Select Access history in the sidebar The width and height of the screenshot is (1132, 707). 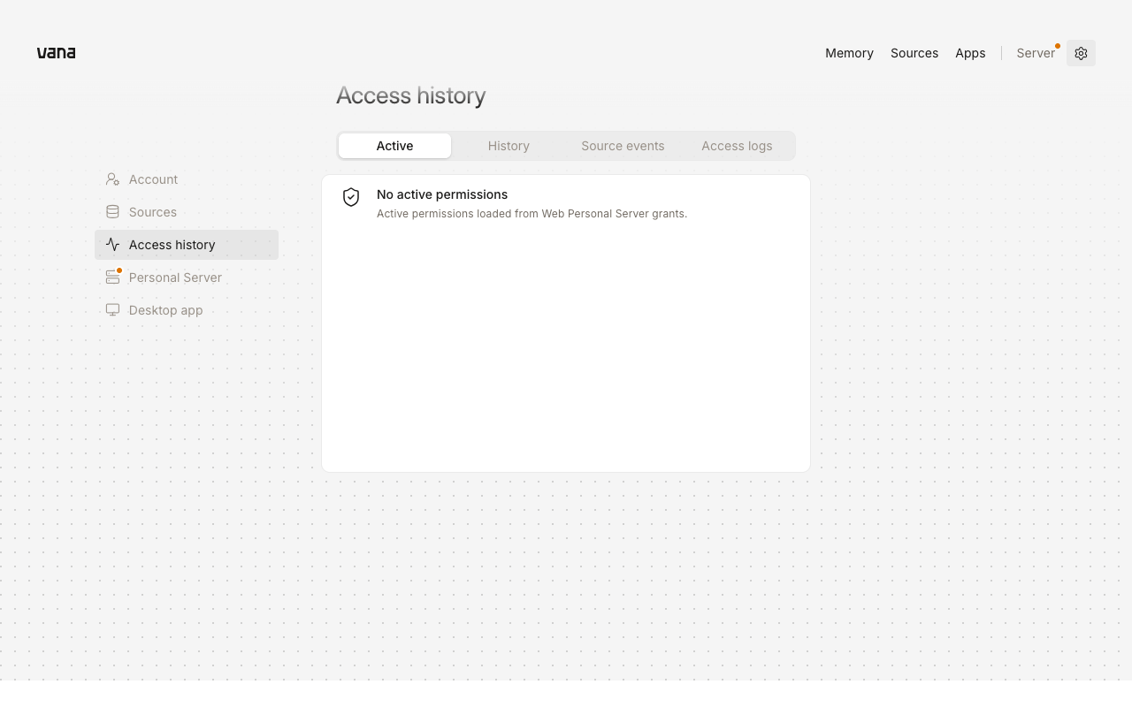tap(187, 245)
